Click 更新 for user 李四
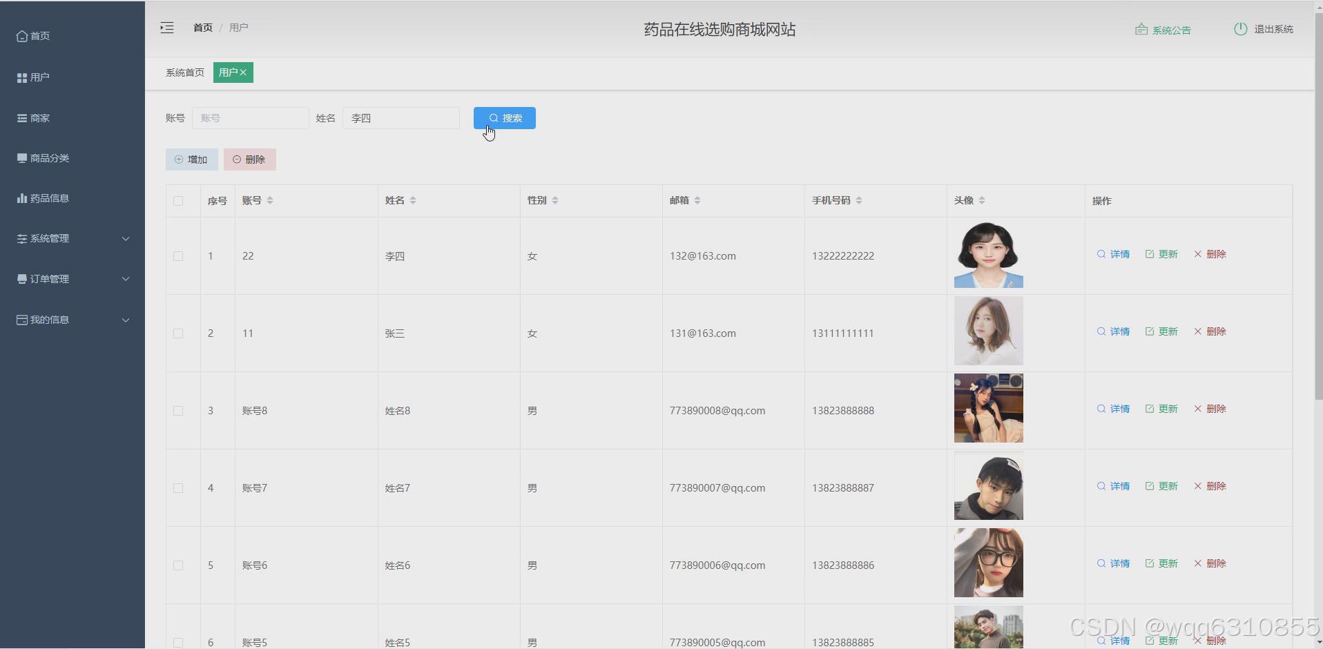 click(x=1161, y=254)
